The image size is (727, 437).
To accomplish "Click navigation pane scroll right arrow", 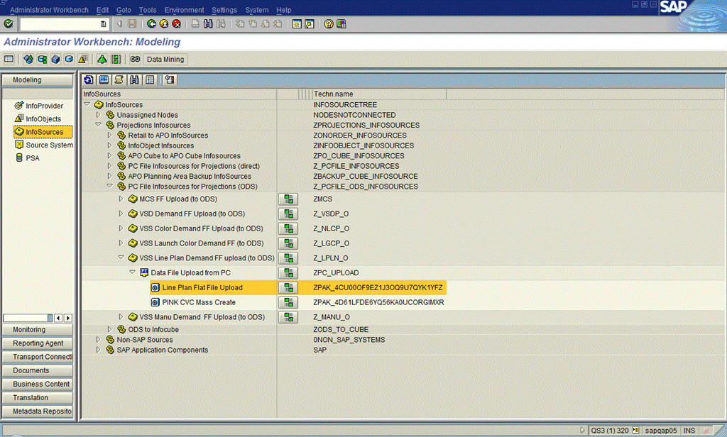I will (x=67, y=318).
